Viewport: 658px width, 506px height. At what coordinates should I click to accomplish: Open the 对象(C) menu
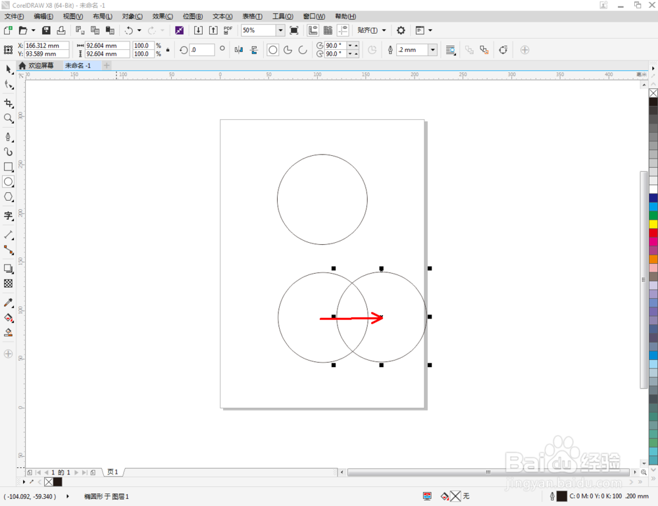point(132,16)
